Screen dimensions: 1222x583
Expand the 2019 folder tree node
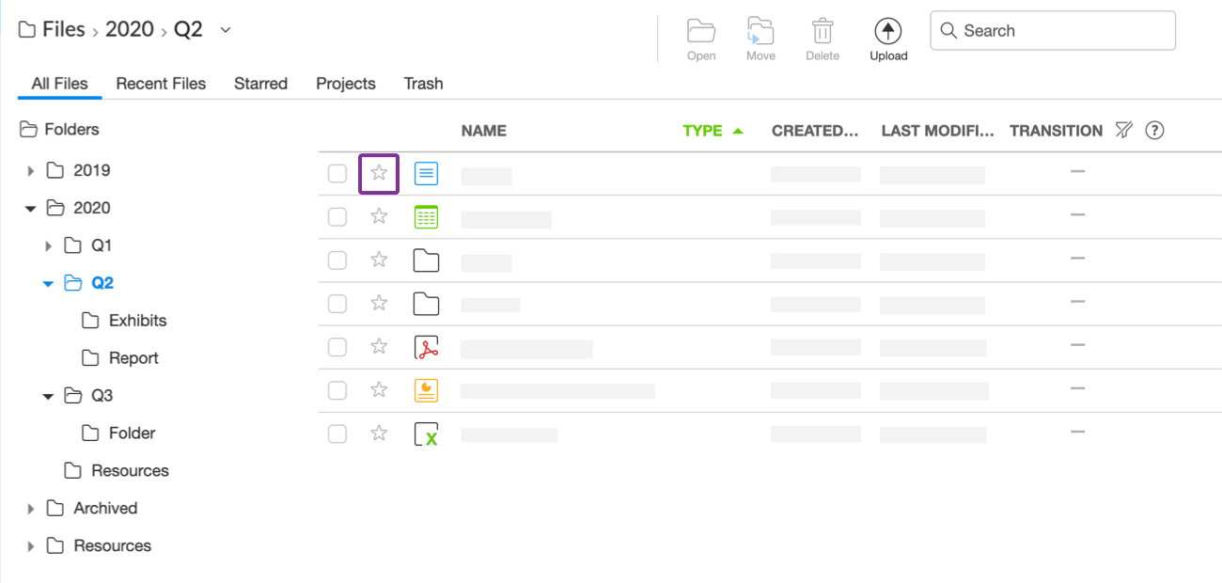coord(31,171)
